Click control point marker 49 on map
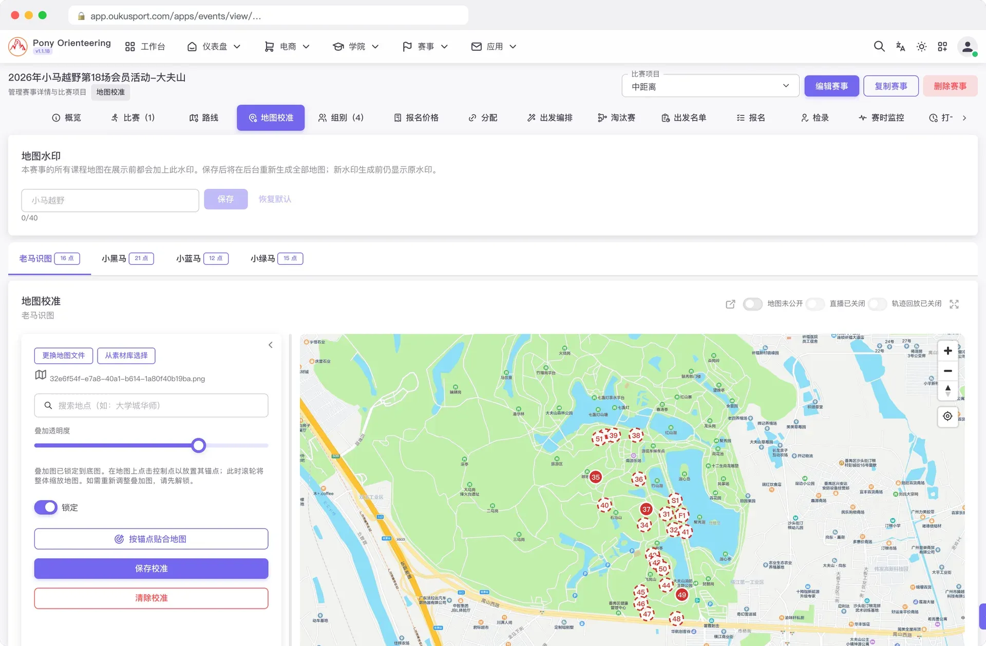The width and height of the screenshot is (986, 646). (682, 595)
